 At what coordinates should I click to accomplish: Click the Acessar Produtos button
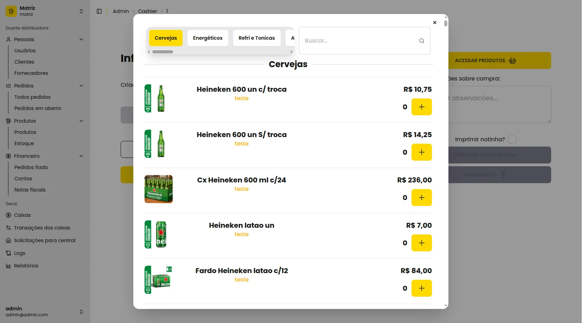(499, 60)
